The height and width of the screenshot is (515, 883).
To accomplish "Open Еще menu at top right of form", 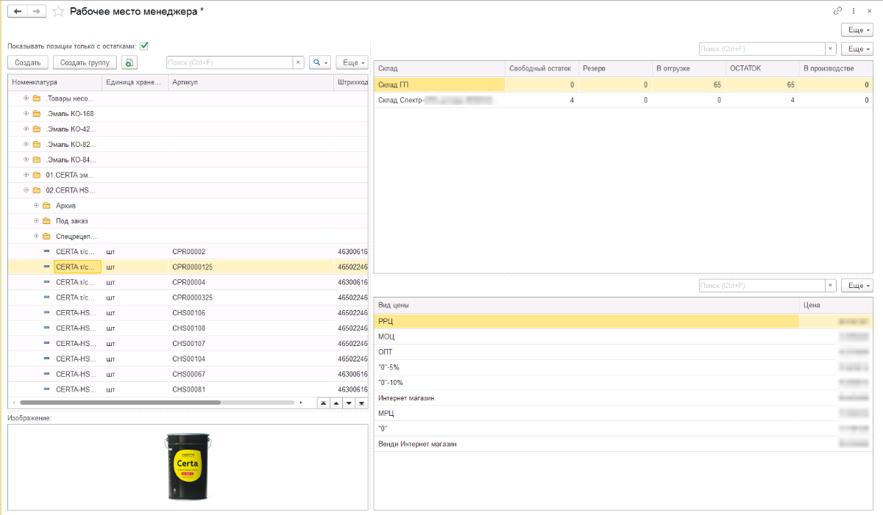I will point(857,30).
